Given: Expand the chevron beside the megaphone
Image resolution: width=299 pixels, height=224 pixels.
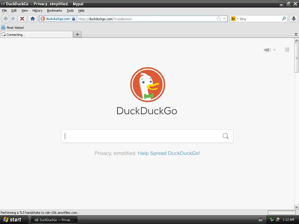Looking at the screenshot, I should tap(274, 50).
